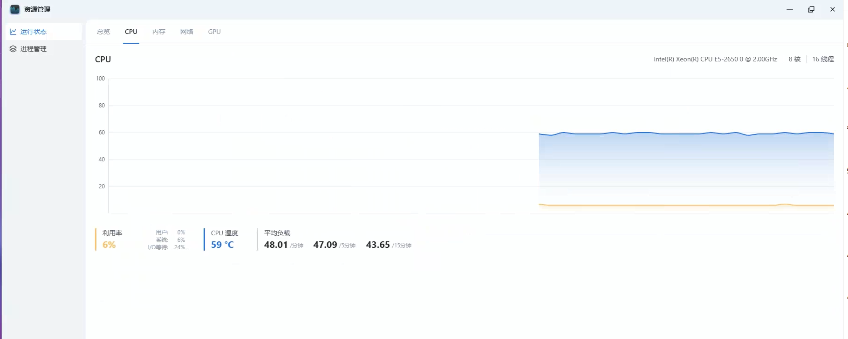848x339 pixels.
Task: Go to the 网络 tab
Action: pos(187,32)
